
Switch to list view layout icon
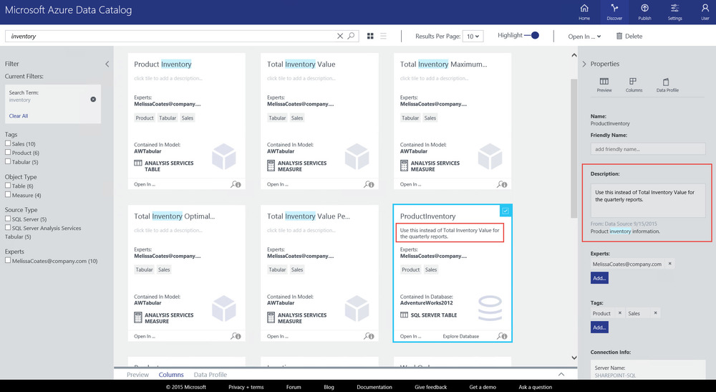pos(383,36)
